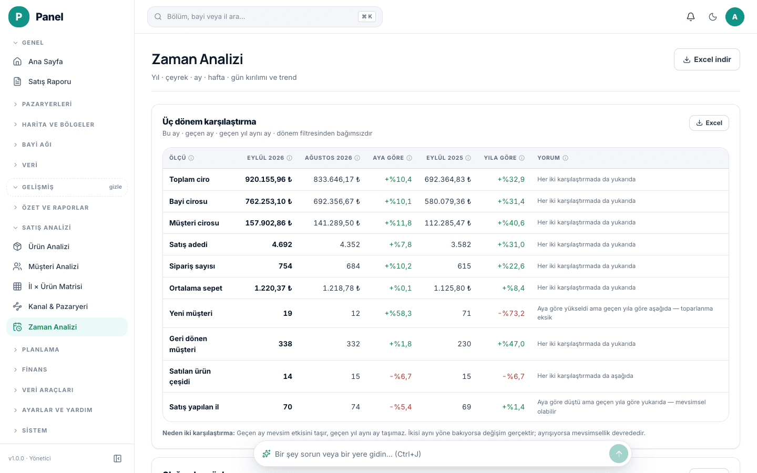Open Satış Raporu page
This screenshot has width=757, height=473.
tap(67, 81)
